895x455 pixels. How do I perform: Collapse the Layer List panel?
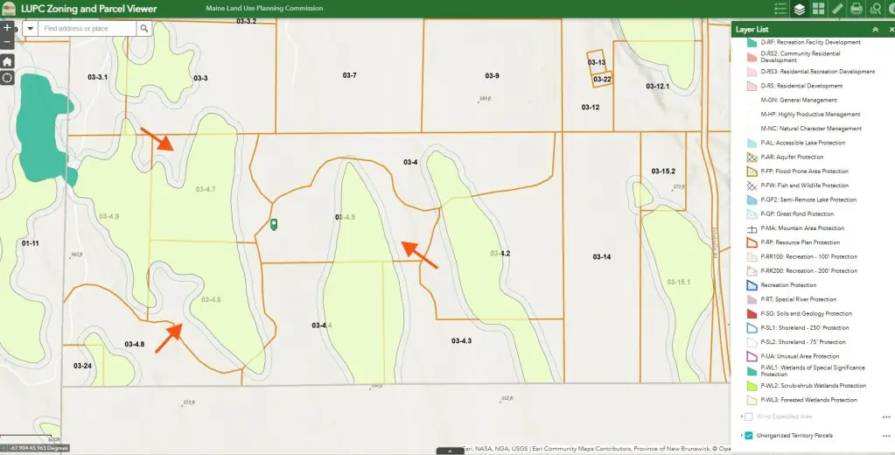click(x=875, y=29)
